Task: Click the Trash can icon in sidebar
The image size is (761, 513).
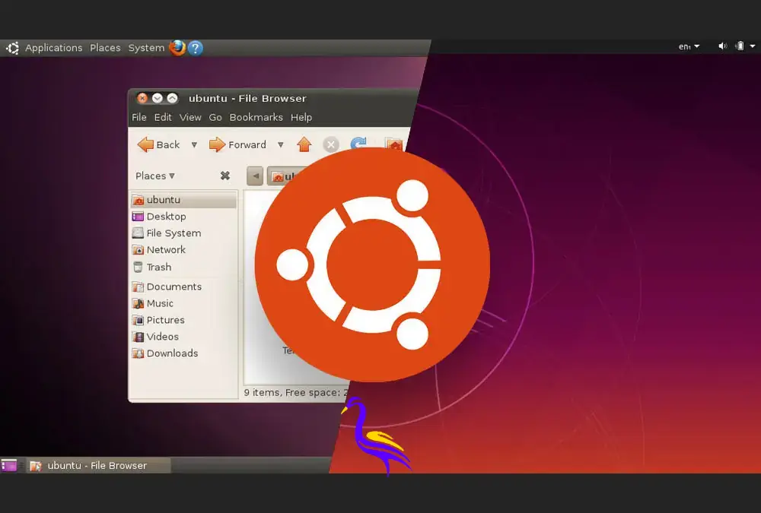Action: point(138,268)
